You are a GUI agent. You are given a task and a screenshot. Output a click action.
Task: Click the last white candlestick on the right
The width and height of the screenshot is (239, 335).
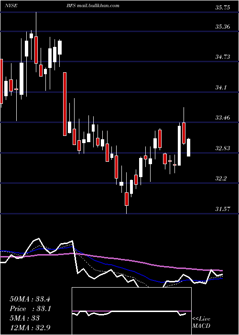[189, 147]
